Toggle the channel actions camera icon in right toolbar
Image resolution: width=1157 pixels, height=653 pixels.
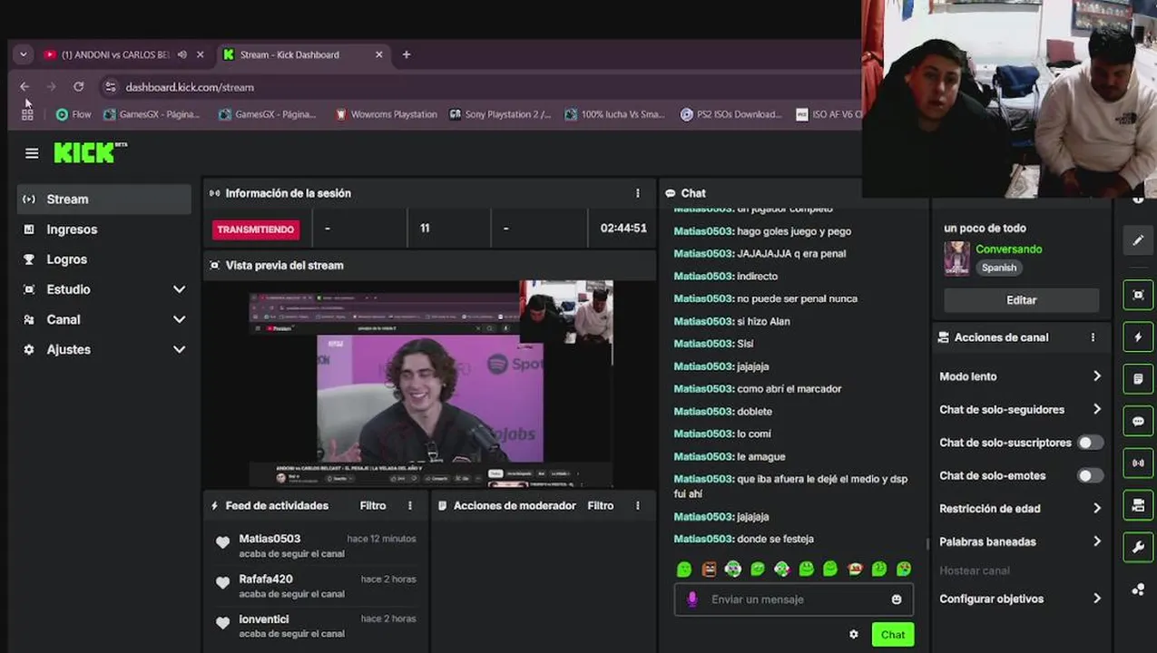coord(1138,505)
